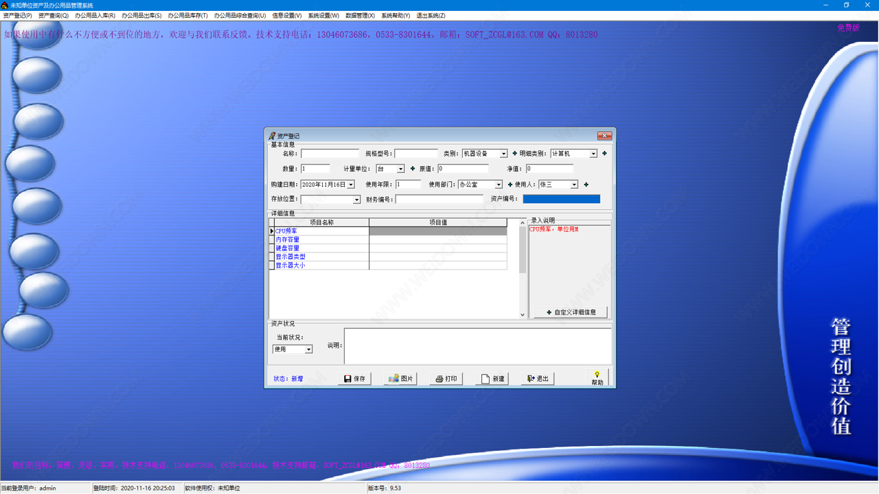Focus the 规格型号 input field
This screenshot has width=879, height=494.
pos(415,154)
